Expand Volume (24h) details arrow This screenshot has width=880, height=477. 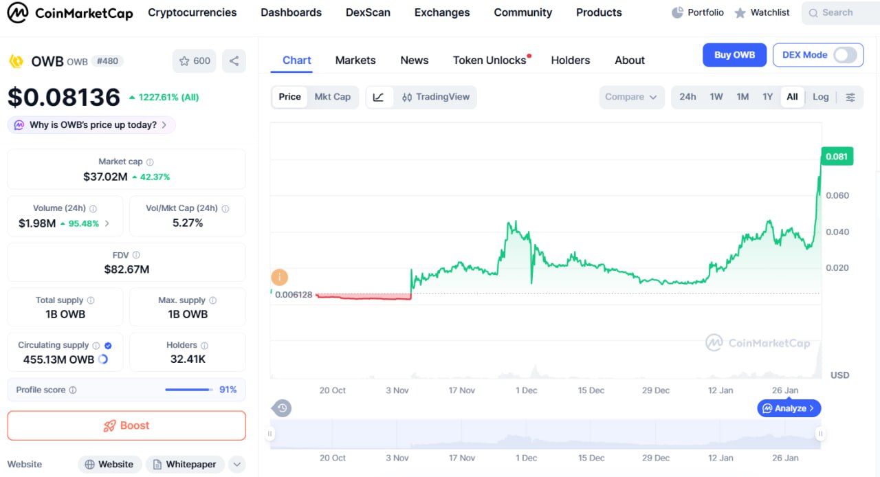(107, 223)
